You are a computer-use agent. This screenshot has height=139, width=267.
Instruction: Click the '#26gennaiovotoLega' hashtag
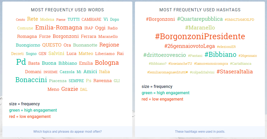(x=189, y=46)
